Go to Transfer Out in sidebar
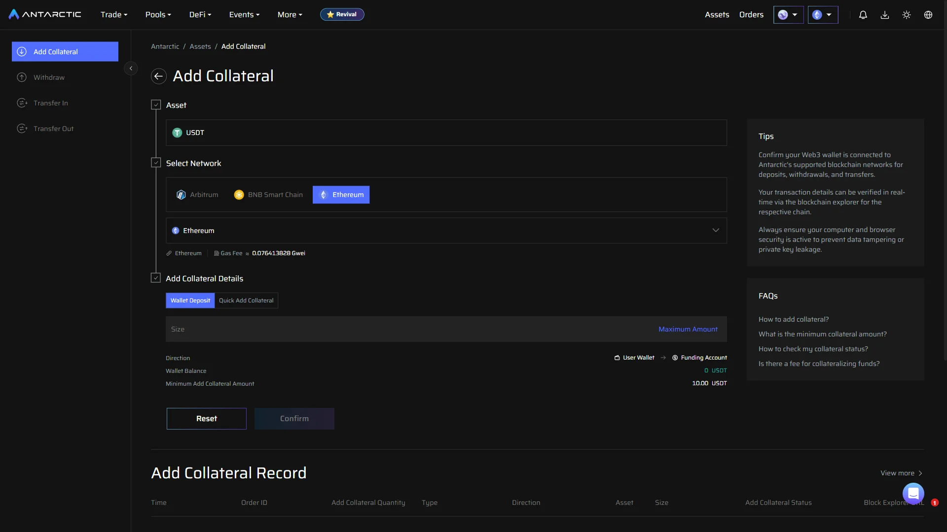 point(65,129)
